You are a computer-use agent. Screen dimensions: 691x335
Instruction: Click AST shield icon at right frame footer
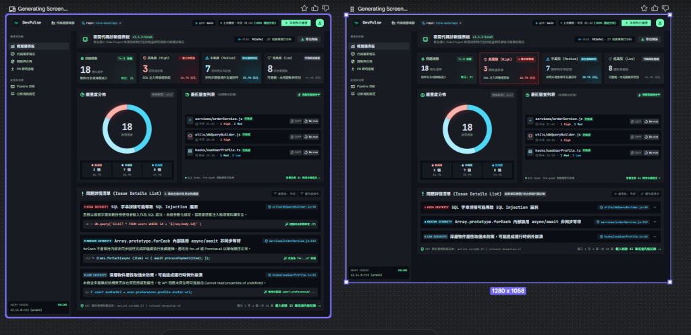pos(422,249)
